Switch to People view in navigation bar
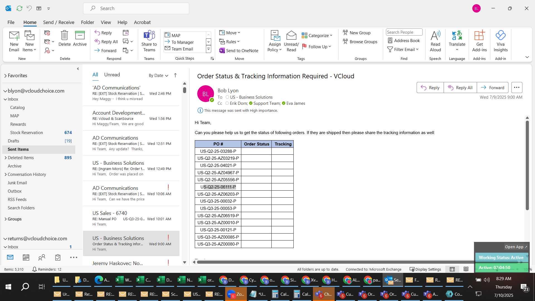Viewport: 535px width, 301px height. [x=42, y=258]
